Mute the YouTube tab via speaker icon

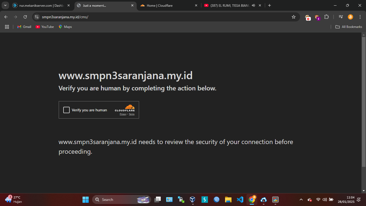253,5
